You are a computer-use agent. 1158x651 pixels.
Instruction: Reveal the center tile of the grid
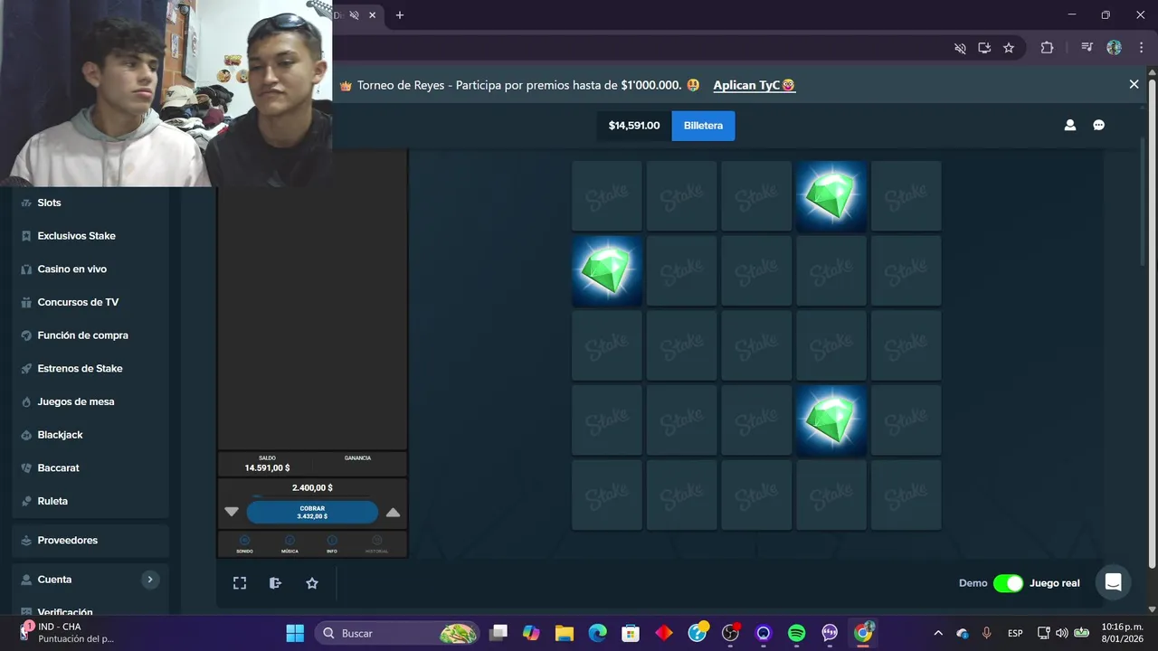pyautogui.click(x=756, y=345)
